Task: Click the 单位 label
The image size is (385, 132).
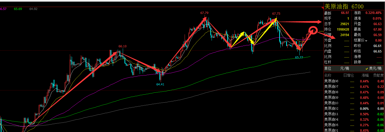Action: click(x=328, y=68)
